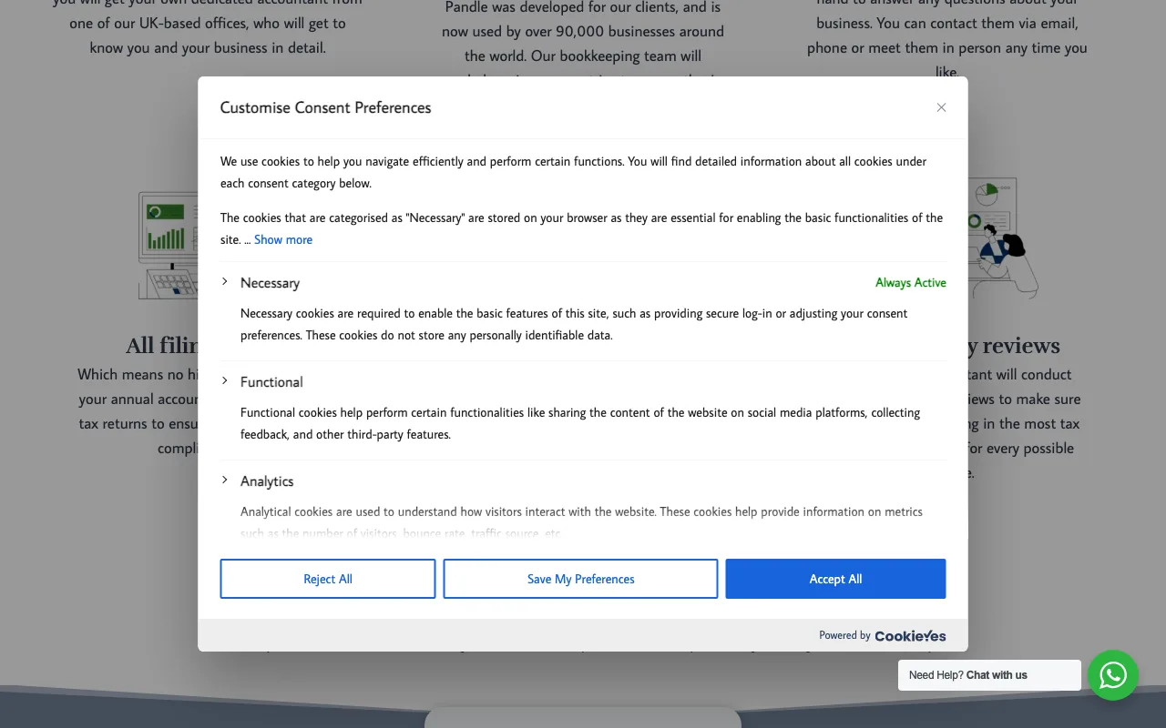
Task: Click the green WhatsApp chat icon
Action: pos(1112,675)
